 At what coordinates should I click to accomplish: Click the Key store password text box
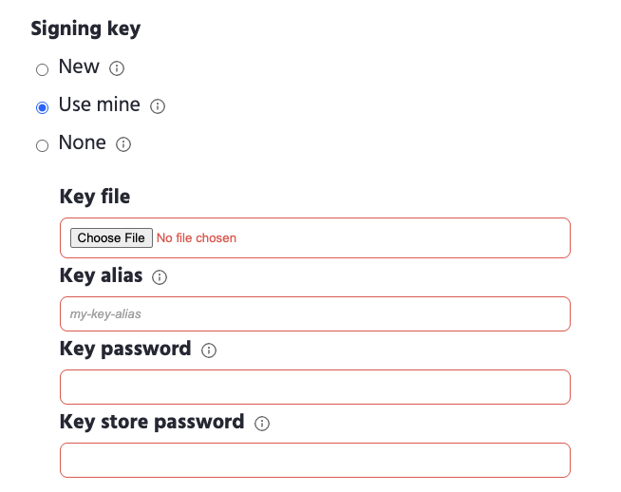click(314, 460)
